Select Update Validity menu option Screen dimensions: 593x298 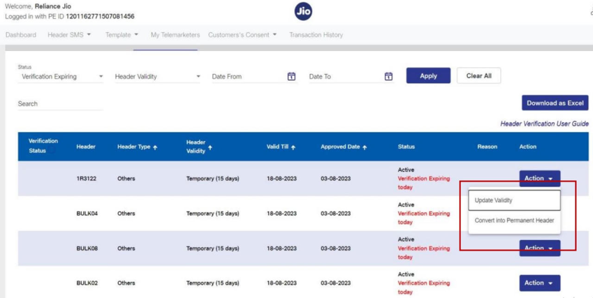click(x=514, y=200)
